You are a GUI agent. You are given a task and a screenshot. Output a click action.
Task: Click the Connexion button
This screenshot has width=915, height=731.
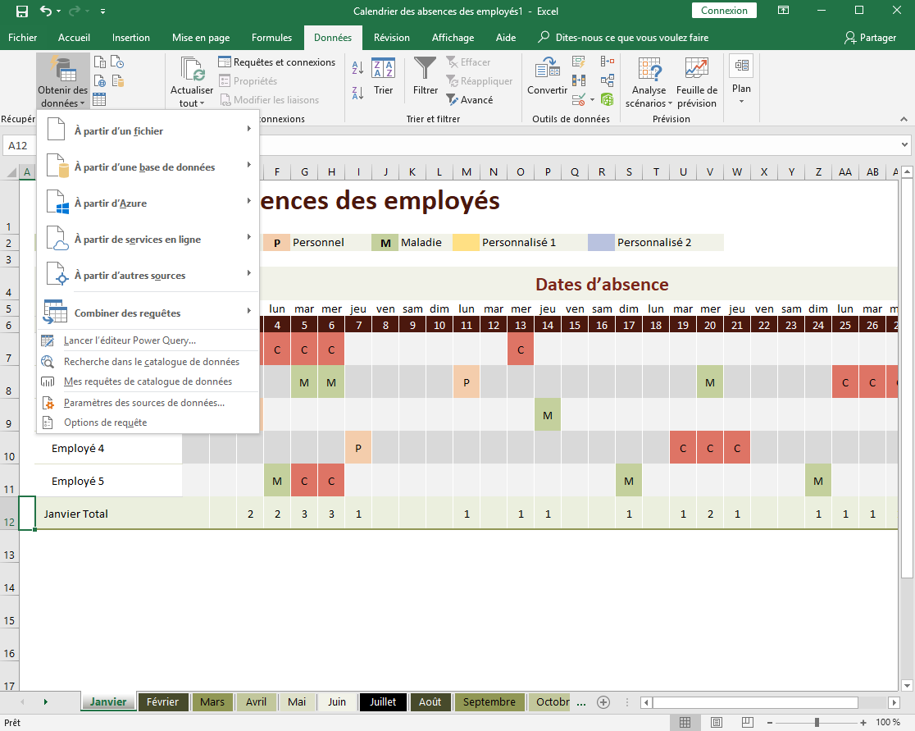pyautogui.click(x=724, y=11)
